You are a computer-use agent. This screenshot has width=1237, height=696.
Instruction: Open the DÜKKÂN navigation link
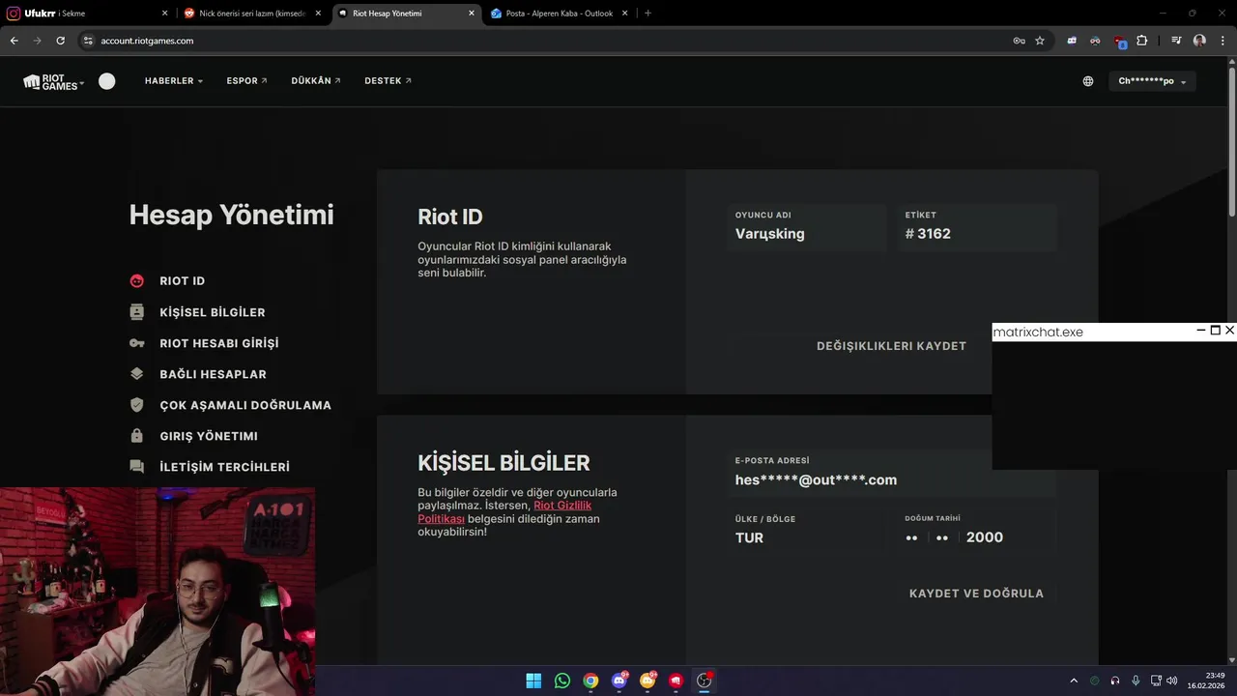click(316, 81)
